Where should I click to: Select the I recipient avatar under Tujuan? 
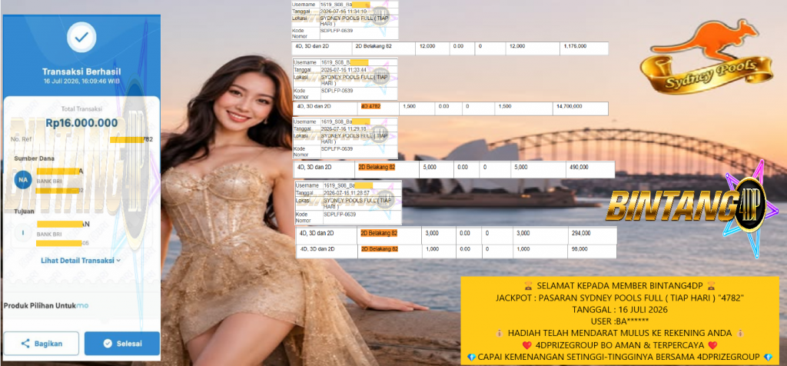22,234
